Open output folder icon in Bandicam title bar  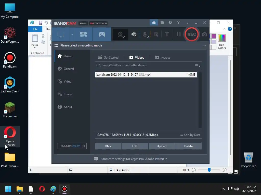pos(162,22)
